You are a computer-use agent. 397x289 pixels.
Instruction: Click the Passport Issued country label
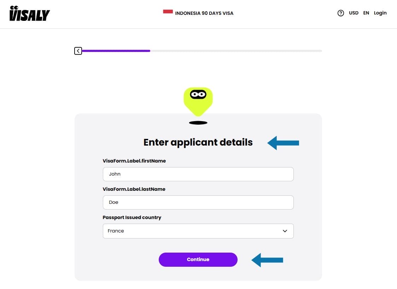pos(132,217)
